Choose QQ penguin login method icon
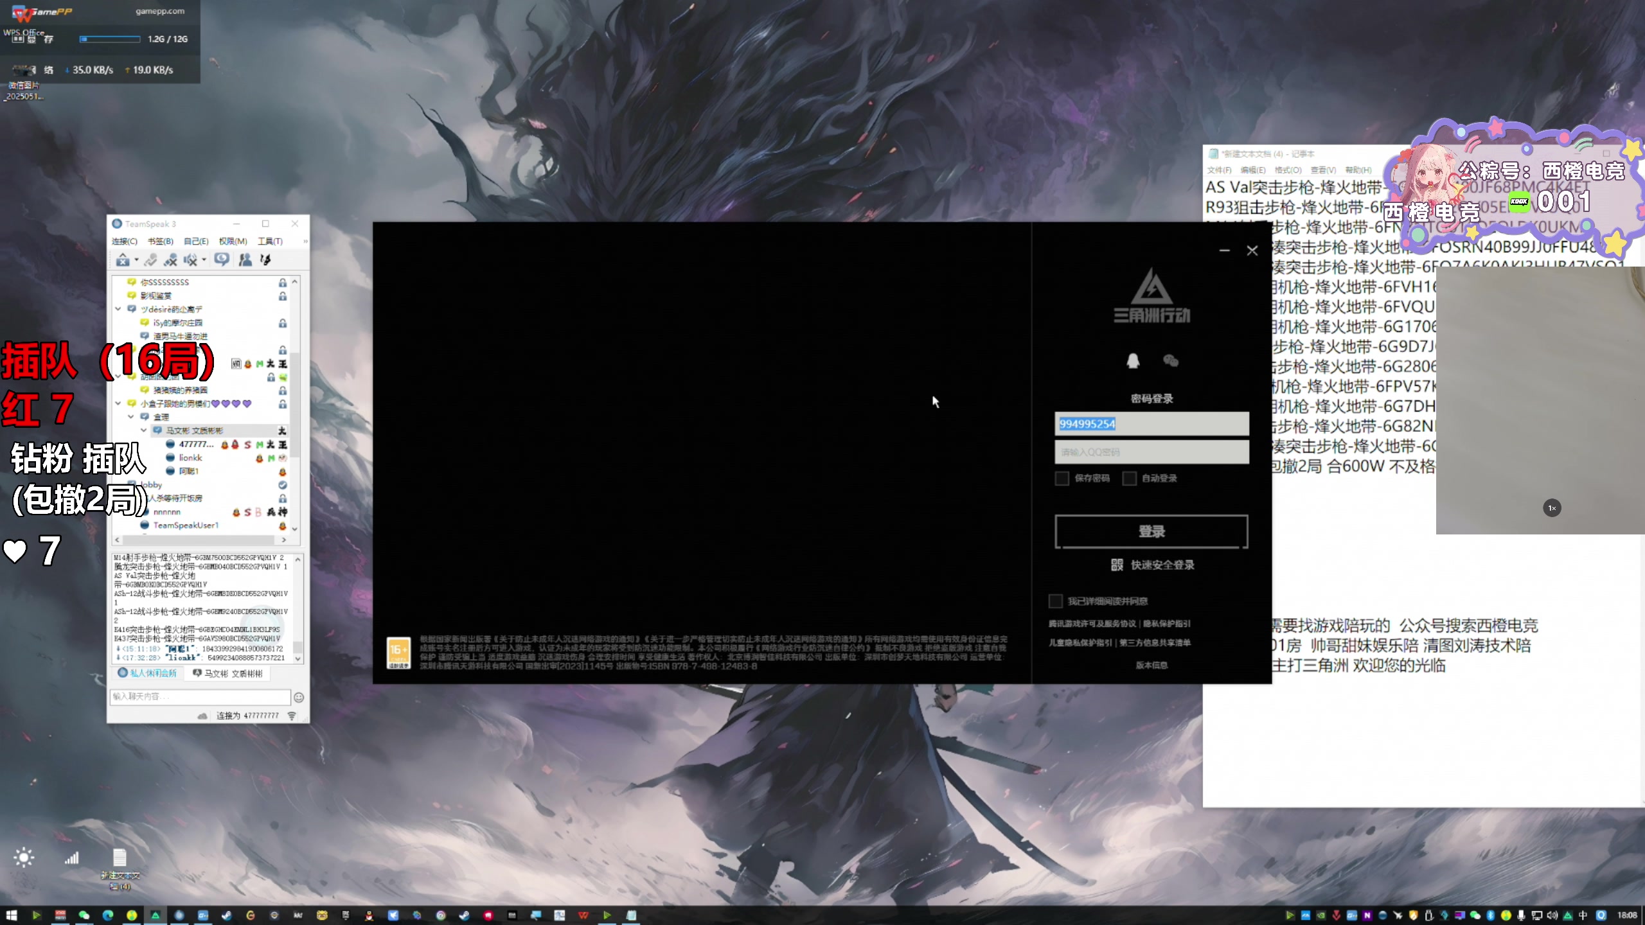 click(1133, 360)
